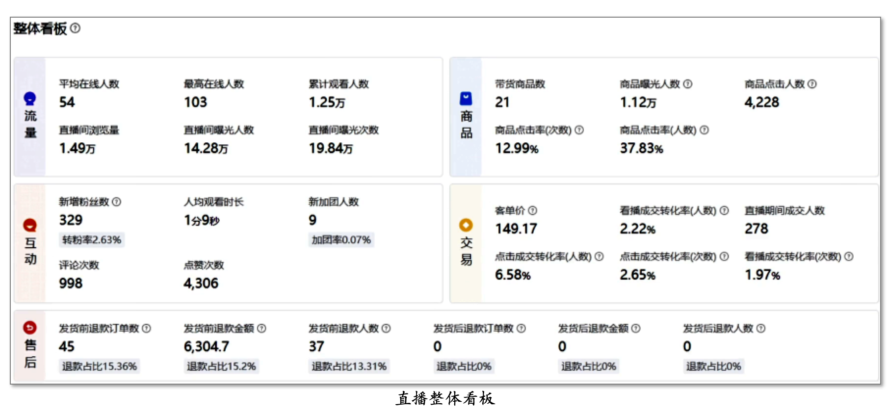Screen dimensions: 887x416
Task: Click help icon beside 商品点击率(人数)
Action: 704,130
